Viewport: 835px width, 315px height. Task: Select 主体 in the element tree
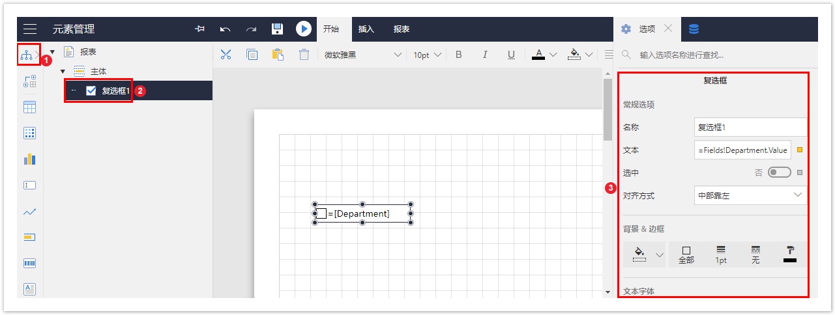click(x=98, y=72)
